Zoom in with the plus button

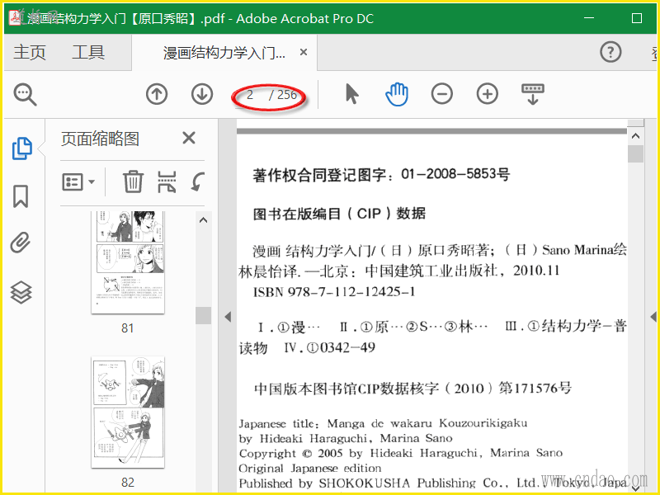tap(488, 94)
